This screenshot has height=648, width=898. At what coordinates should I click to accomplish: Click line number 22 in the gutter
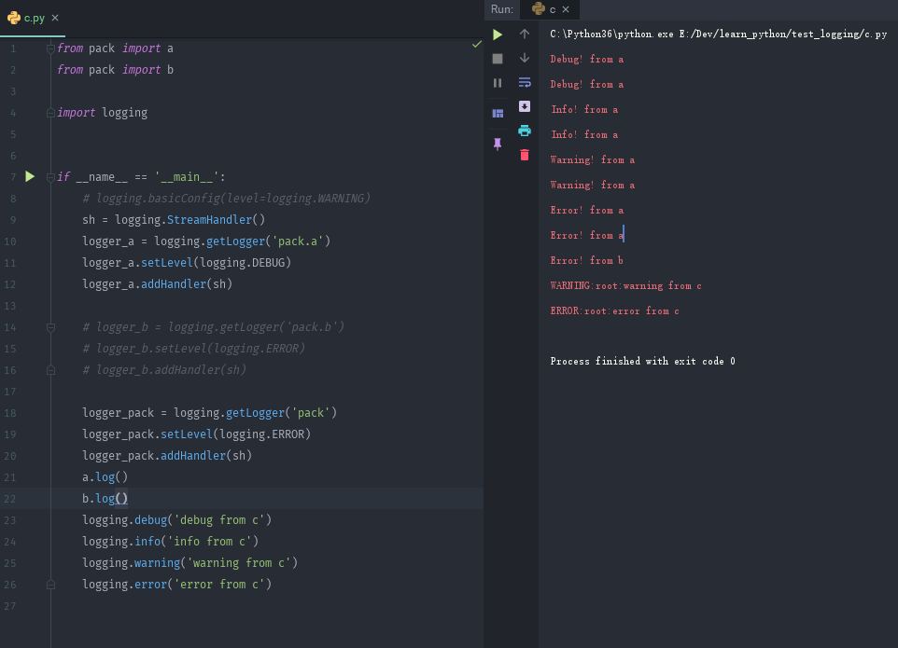[10, 499]
